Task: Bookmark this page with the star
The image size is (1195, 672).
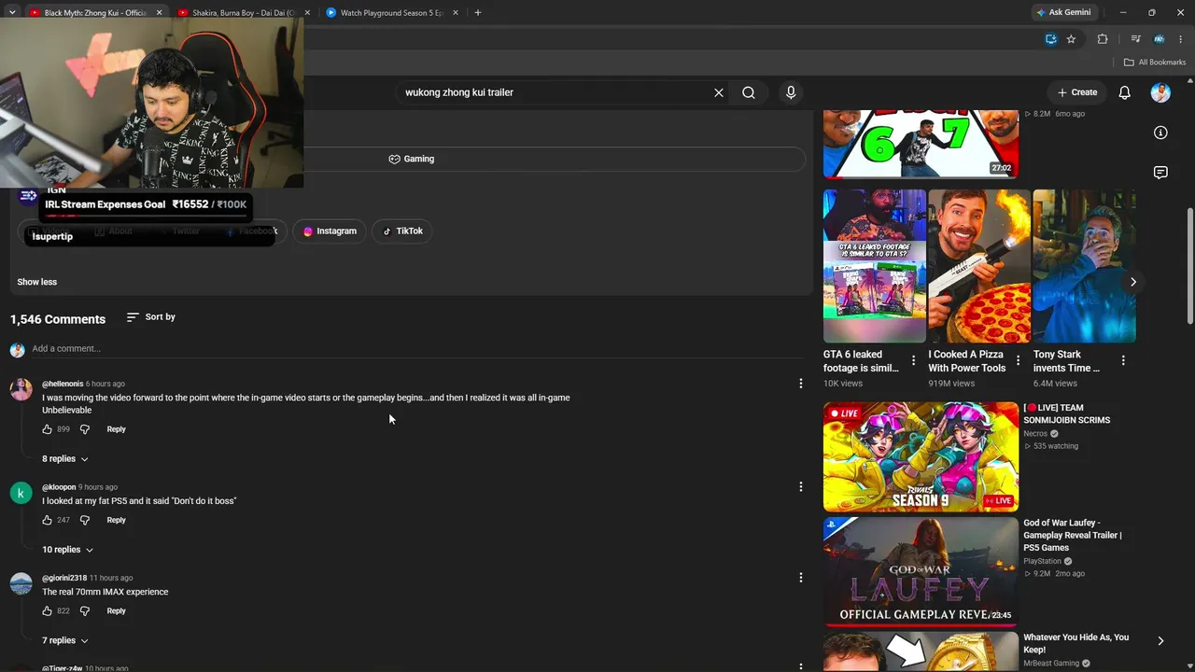Action: (1071, 39)
